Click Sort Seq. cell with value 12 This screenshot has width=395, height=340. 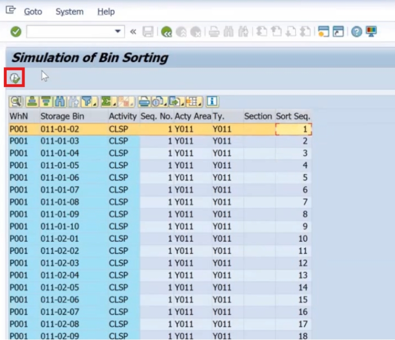click(x=294, y=263)
